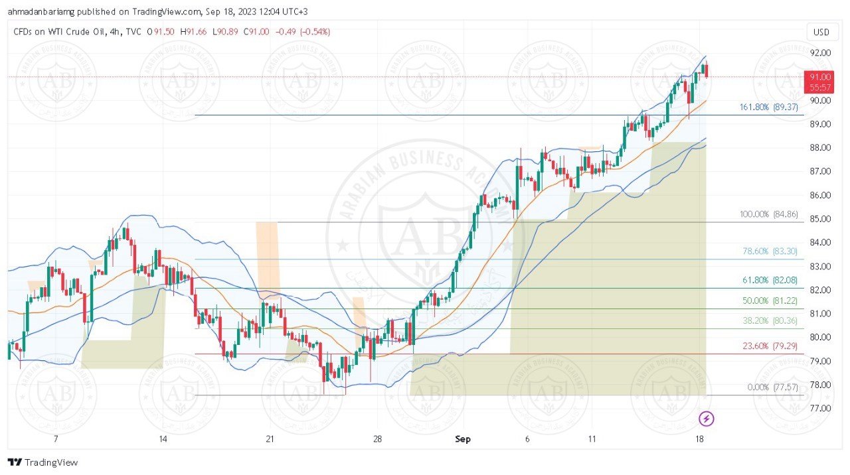Click the 18 date on time axis
The height and width of the screenshot is (475, 850).
699,439
